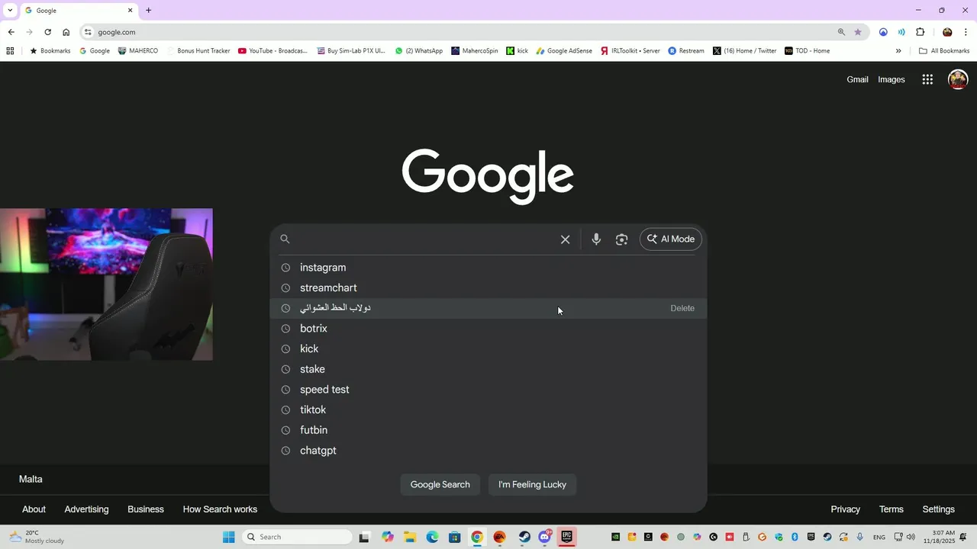Bookmark this page with the star
This screenshot has height=549, width=977.
[858, 32]
